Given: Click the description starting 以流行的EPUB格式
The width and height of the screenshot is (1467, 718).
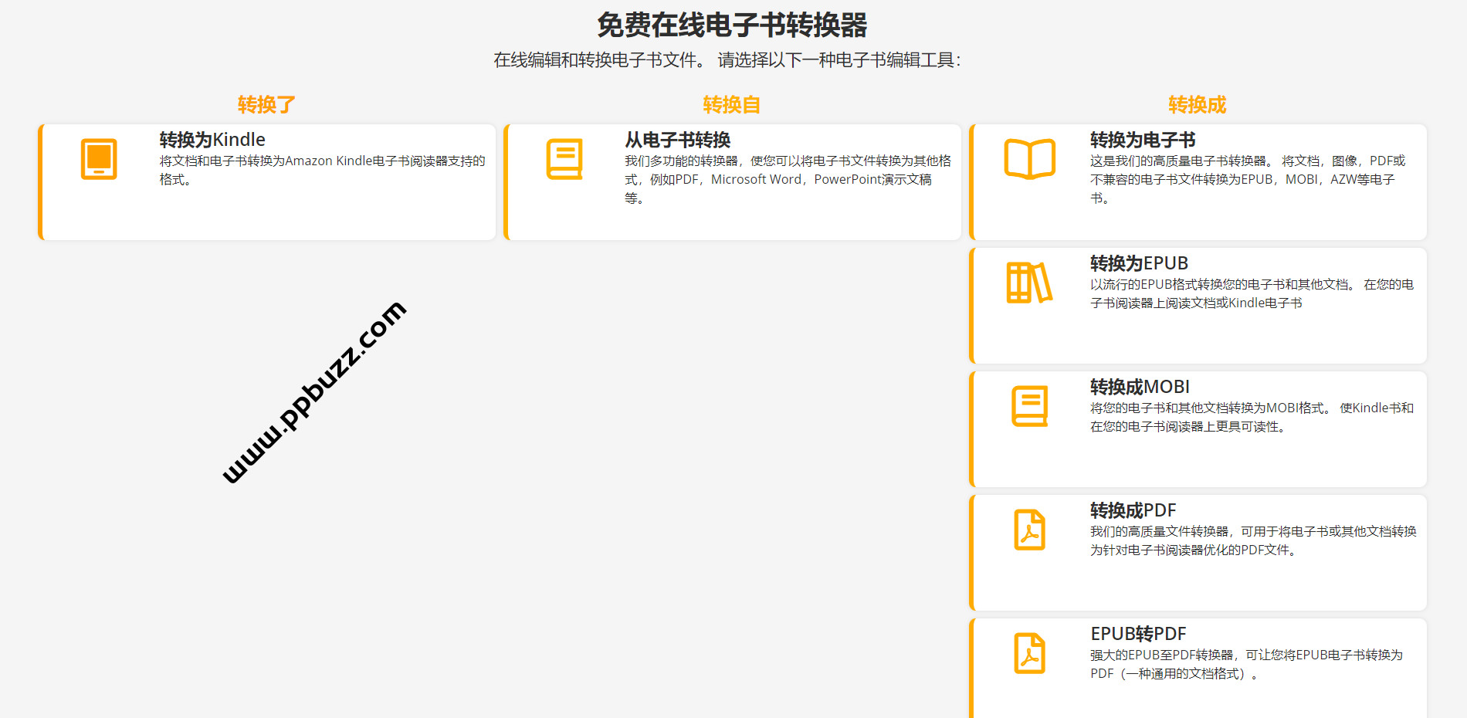Looking at the screenshot, I should coord(1252,293).
